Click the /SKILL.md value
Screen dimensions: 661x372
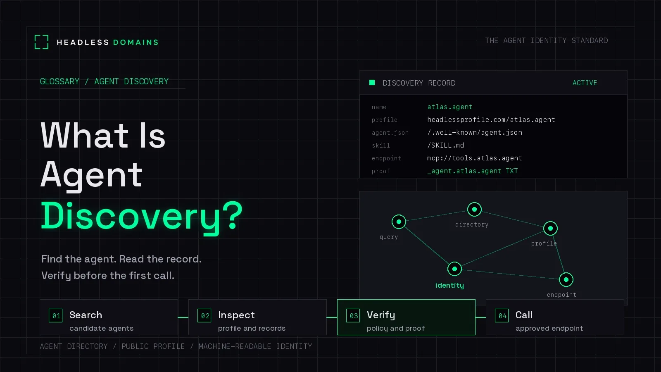tap(445, 145)
